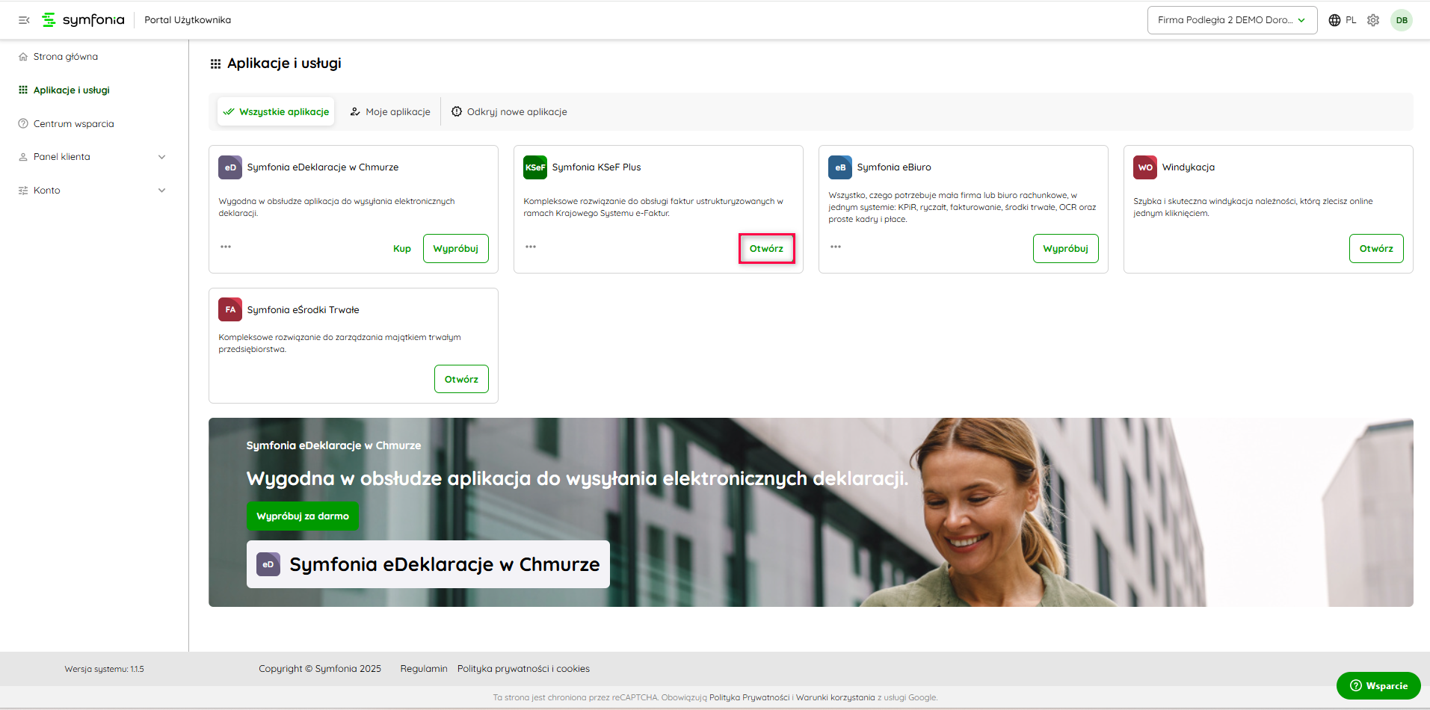
Task: Switch to Odkryj nowe aplikacje tab
Action: click(x=509, y=112)
